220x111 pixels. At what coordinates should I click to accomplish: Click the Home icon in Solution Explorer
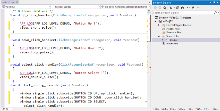coord(164,7)
